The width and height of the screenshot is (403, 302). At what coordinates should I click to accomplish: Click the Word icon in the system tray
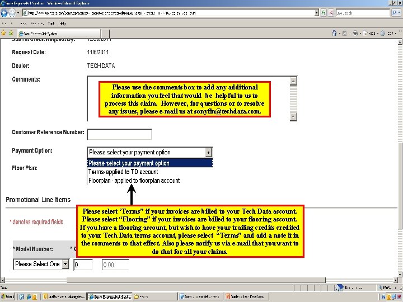point(384,297)
